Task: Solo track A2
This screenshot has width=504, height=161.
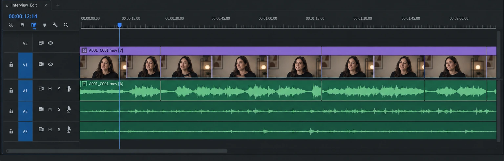Action: click(x=59, y=109)
